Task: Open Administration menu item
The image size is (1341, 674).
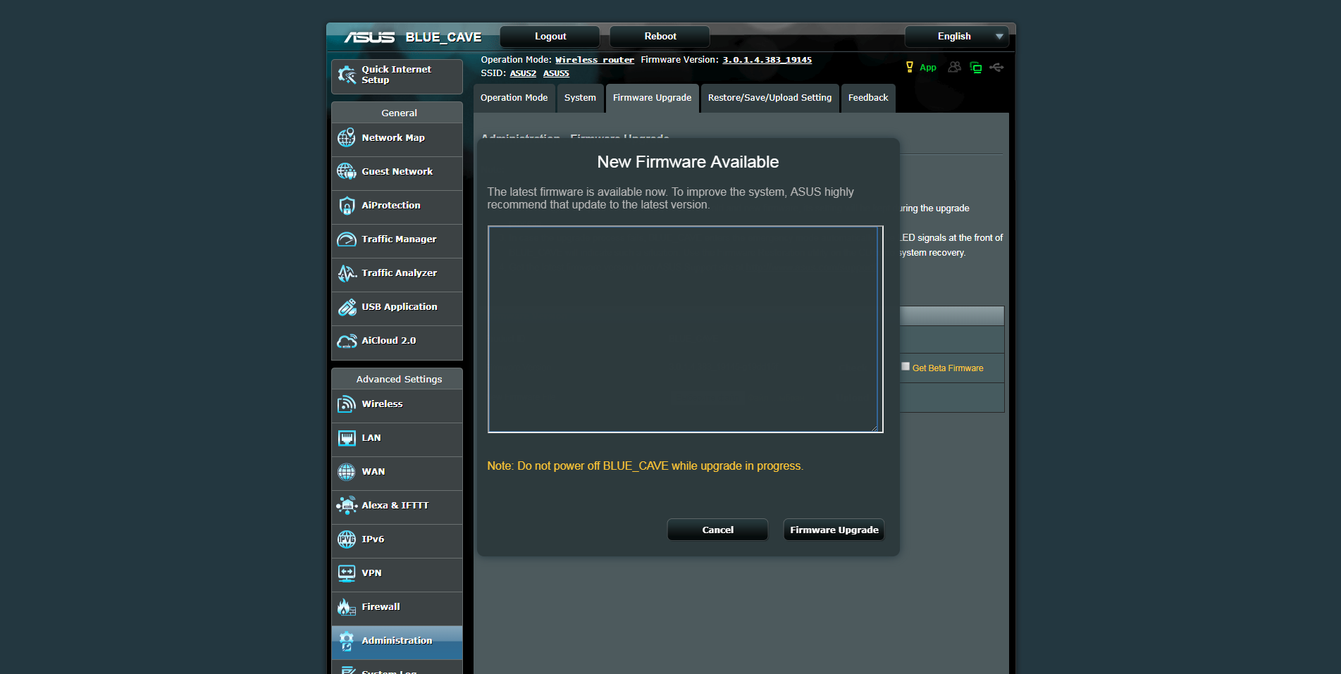Action: pos(397,642)
